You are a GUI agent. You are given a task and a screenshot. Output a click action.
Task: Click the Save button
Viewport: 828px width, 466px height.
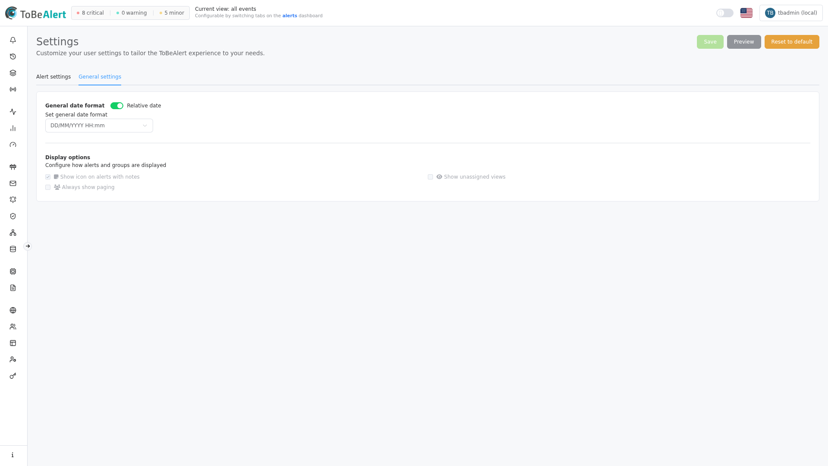710,42
